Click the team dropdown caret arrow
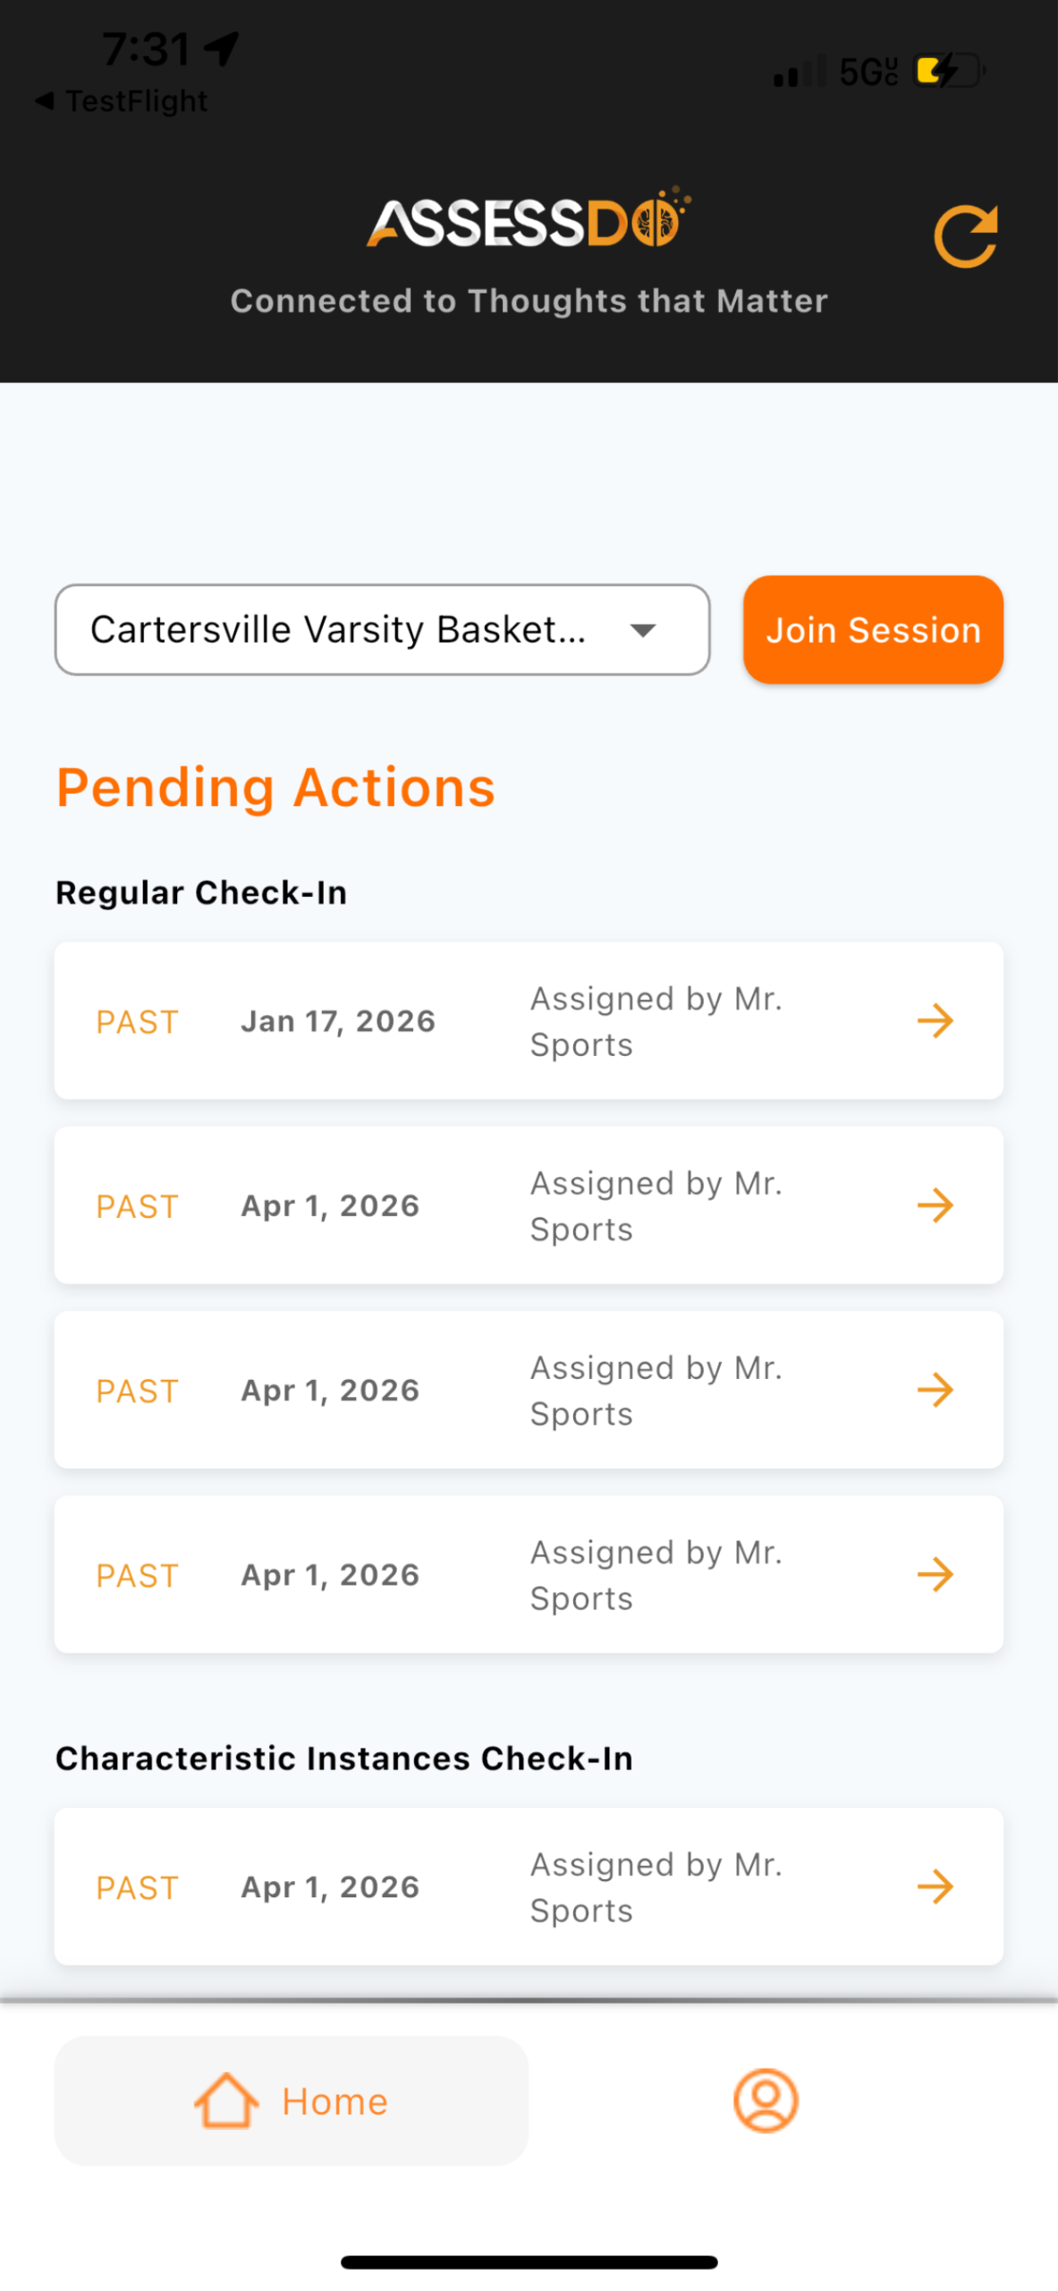1058x2291 pixels. 642,630
